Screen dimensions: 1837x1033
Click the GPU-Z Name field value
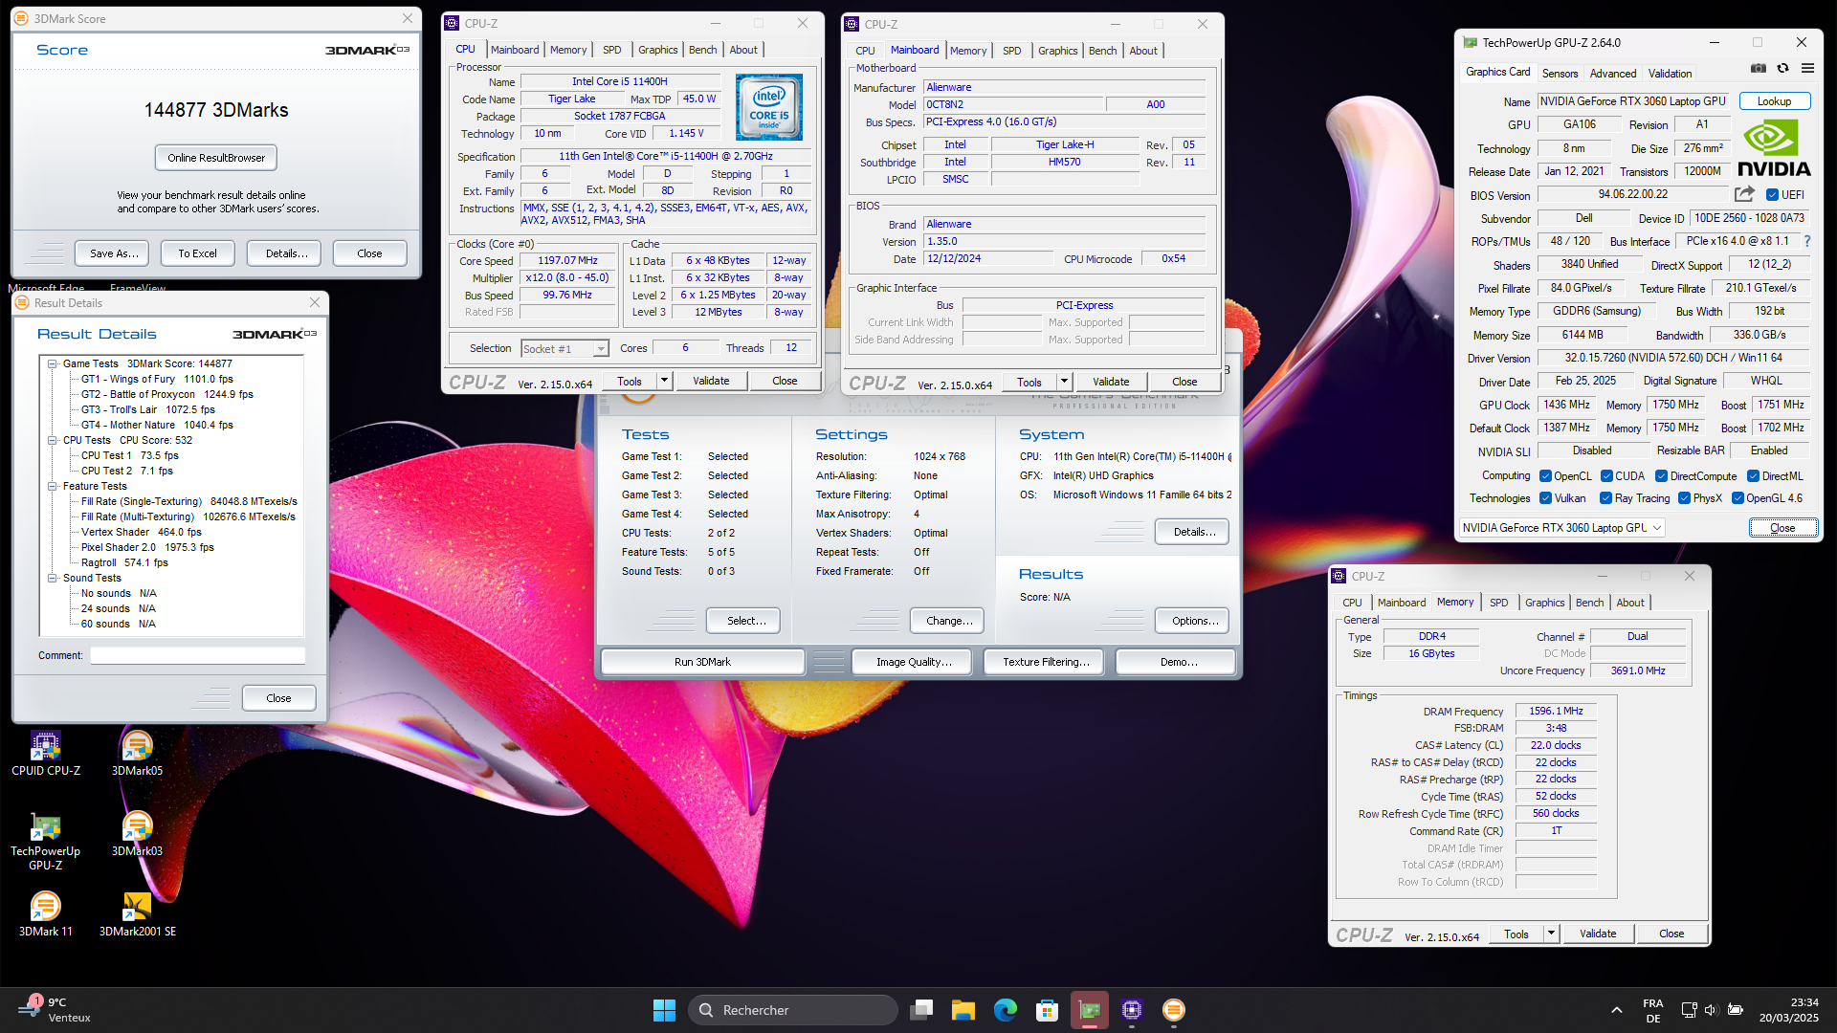(x=1633, y=101)
